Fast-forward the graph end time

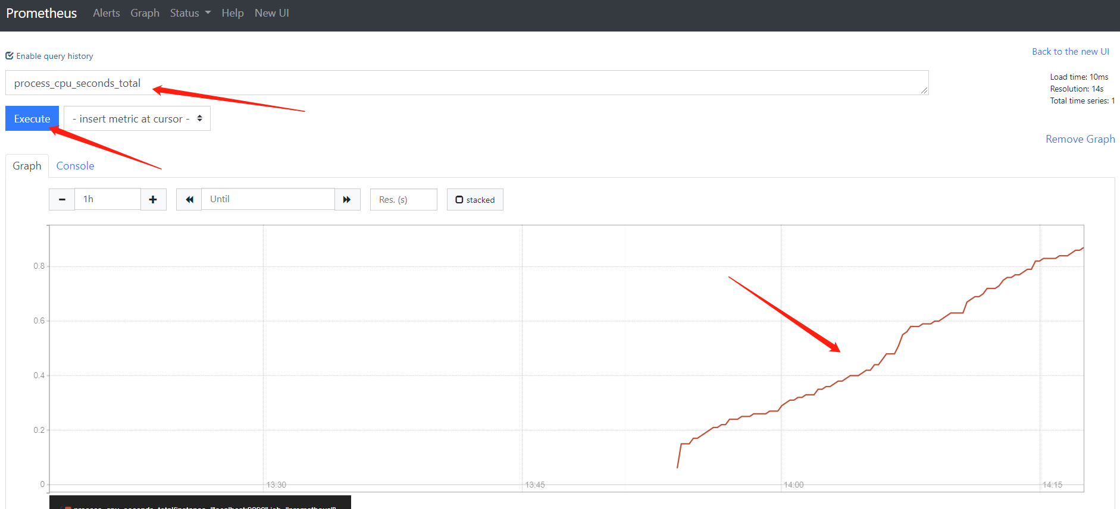coord(348,199)
